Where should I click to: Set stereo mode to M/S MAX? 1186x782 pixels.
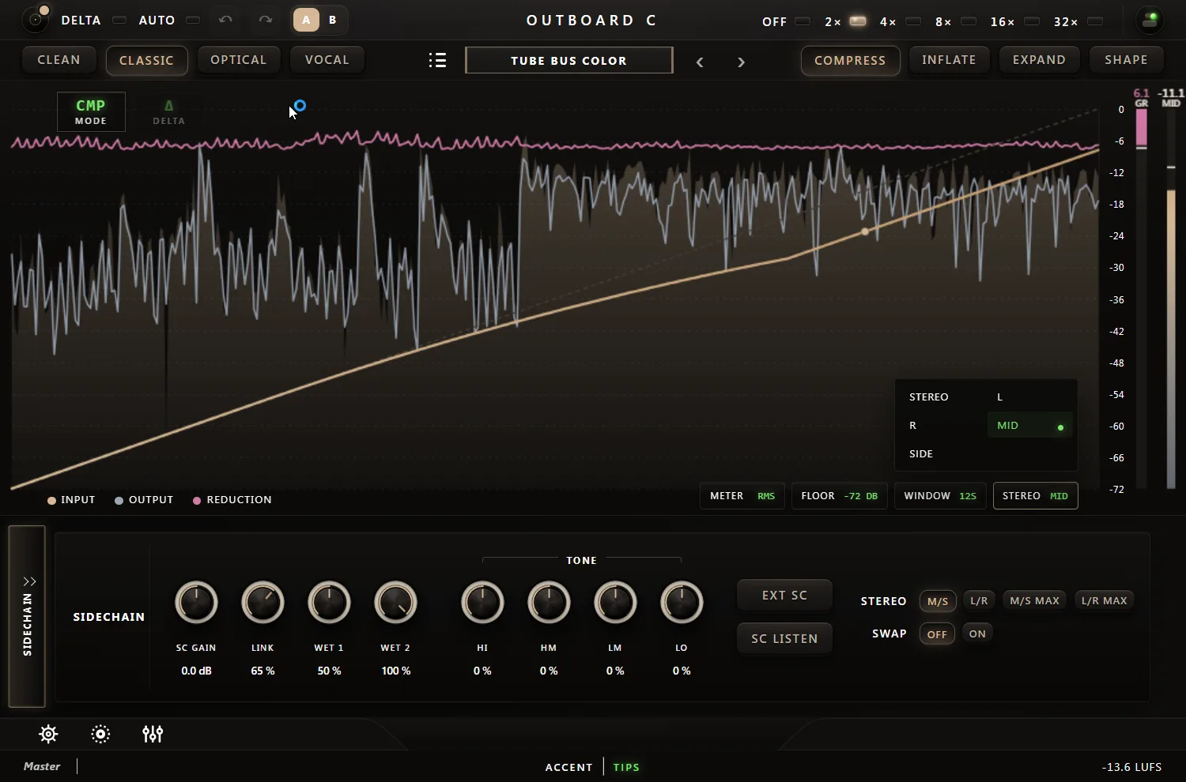[x=1035, y=601]
